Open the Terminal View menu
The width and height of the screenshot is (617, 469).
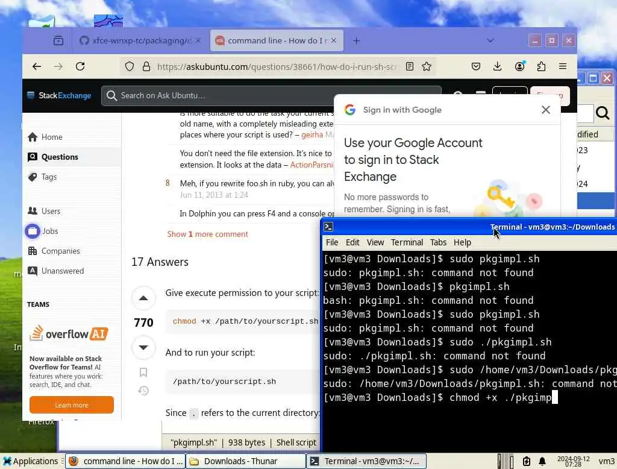(375, 242)
